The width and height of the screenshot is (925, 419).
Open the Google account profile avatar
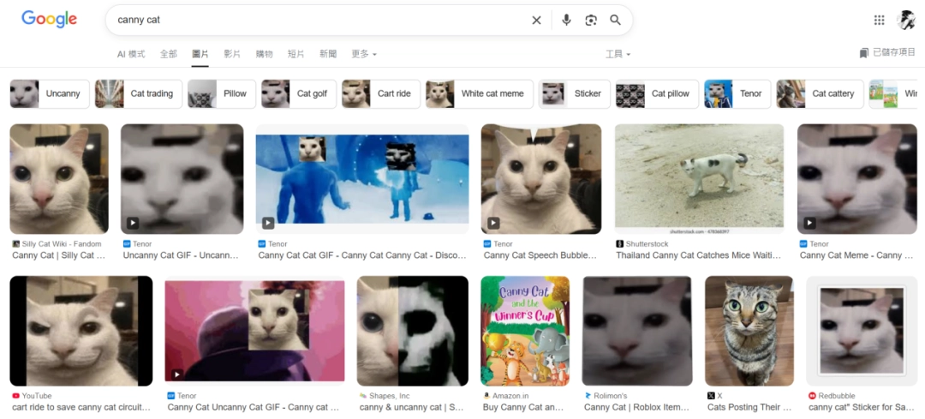(905, 20)
